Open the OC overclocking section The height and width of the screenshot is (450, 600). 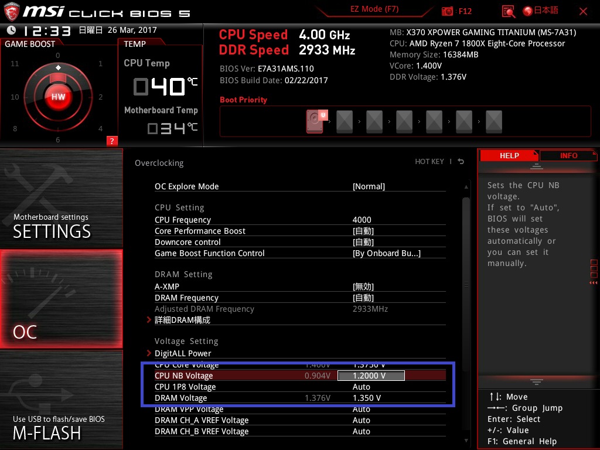point(61,299)
